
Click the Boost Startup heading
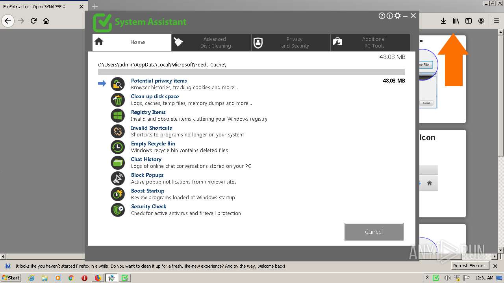tap(148, 191)
